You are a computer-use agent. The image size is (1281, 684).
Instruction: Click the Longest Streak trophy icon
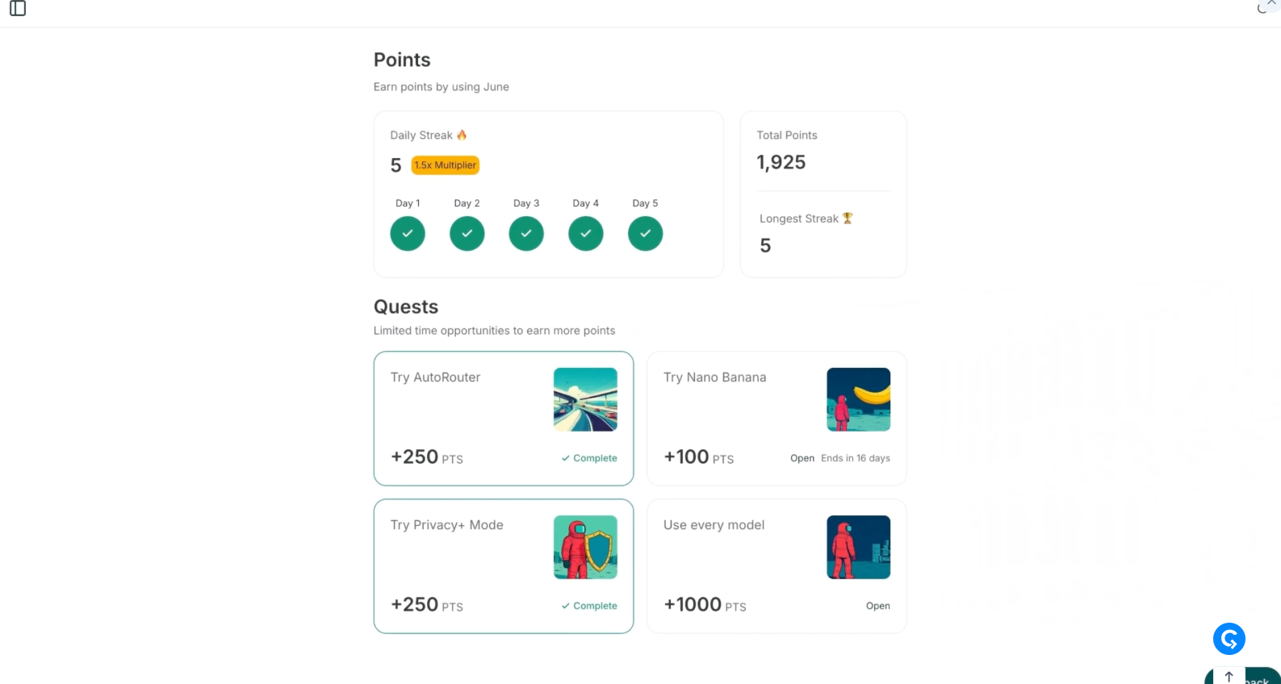pos(848,219)
